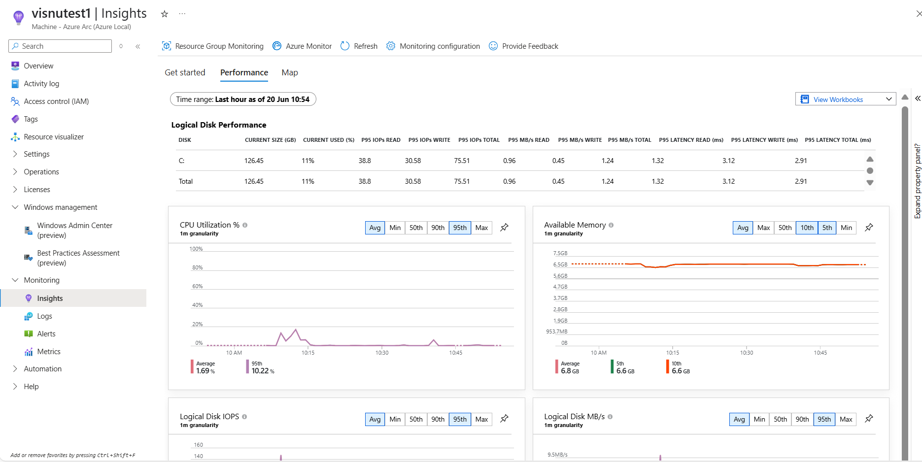Expand the property panel chevron
Screen dimensions: 922x462
pyautogui.click(x=918, y=99)
